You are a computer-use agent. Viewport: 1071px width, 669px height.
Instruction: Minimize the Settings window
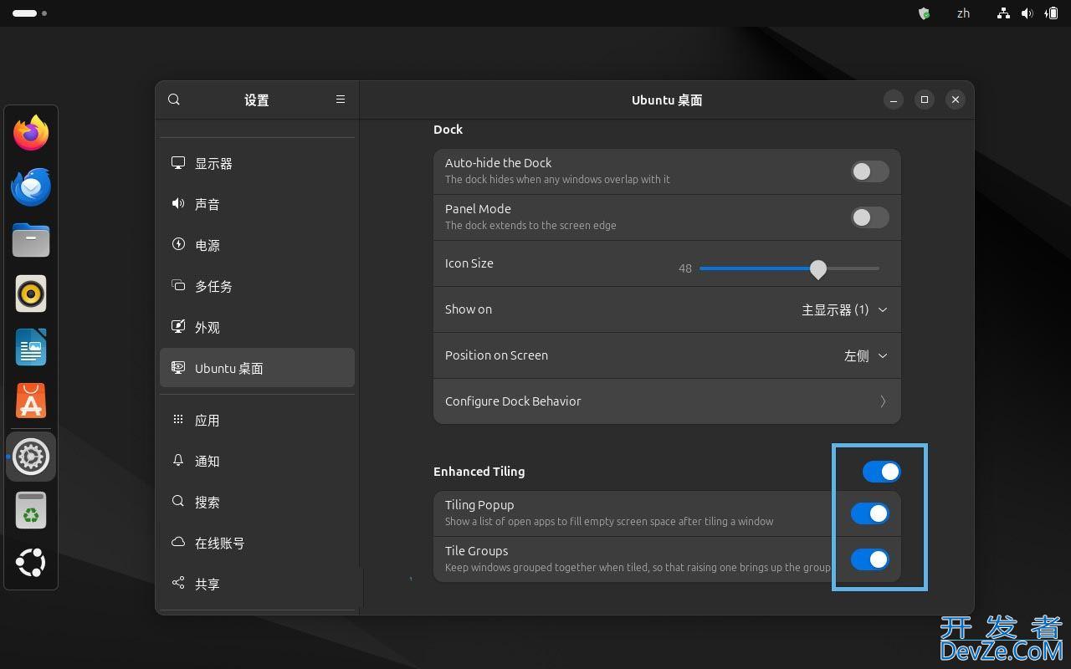click(x=894, y=100)
